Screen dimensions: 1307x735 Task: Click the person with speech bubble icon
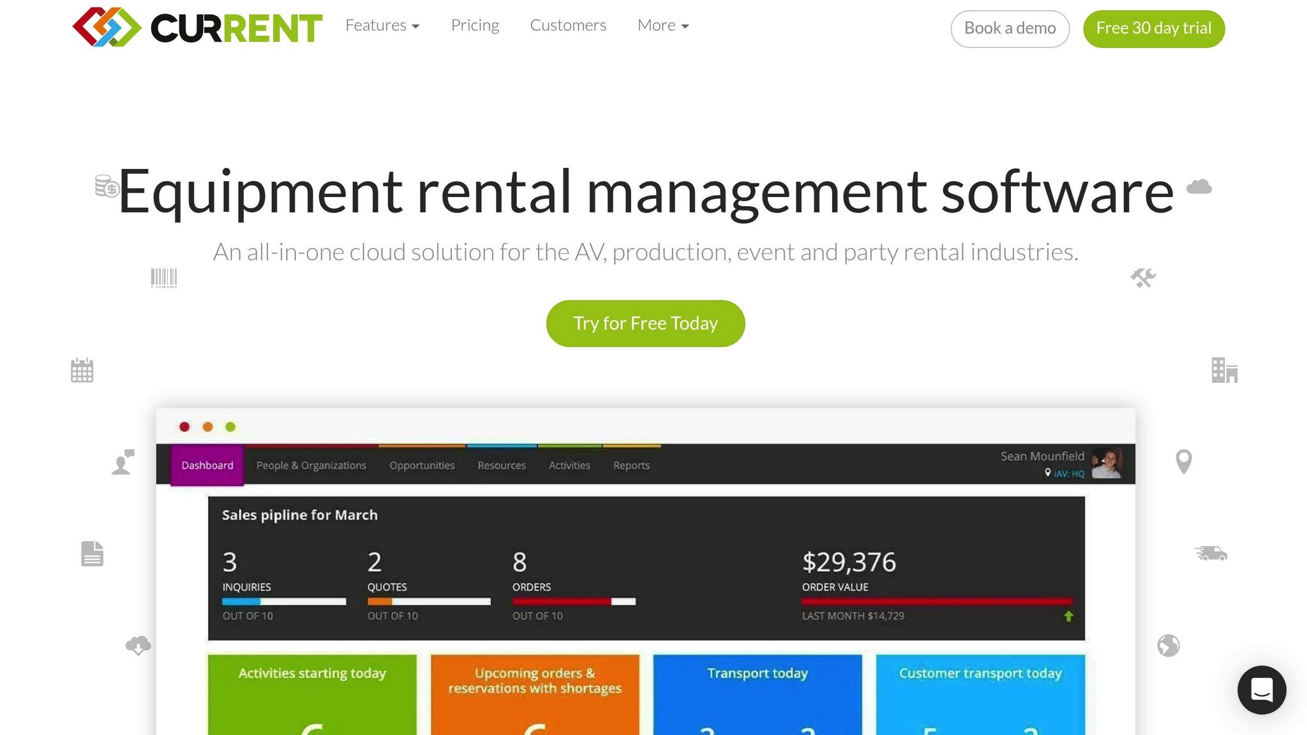[x=123, y=462]
